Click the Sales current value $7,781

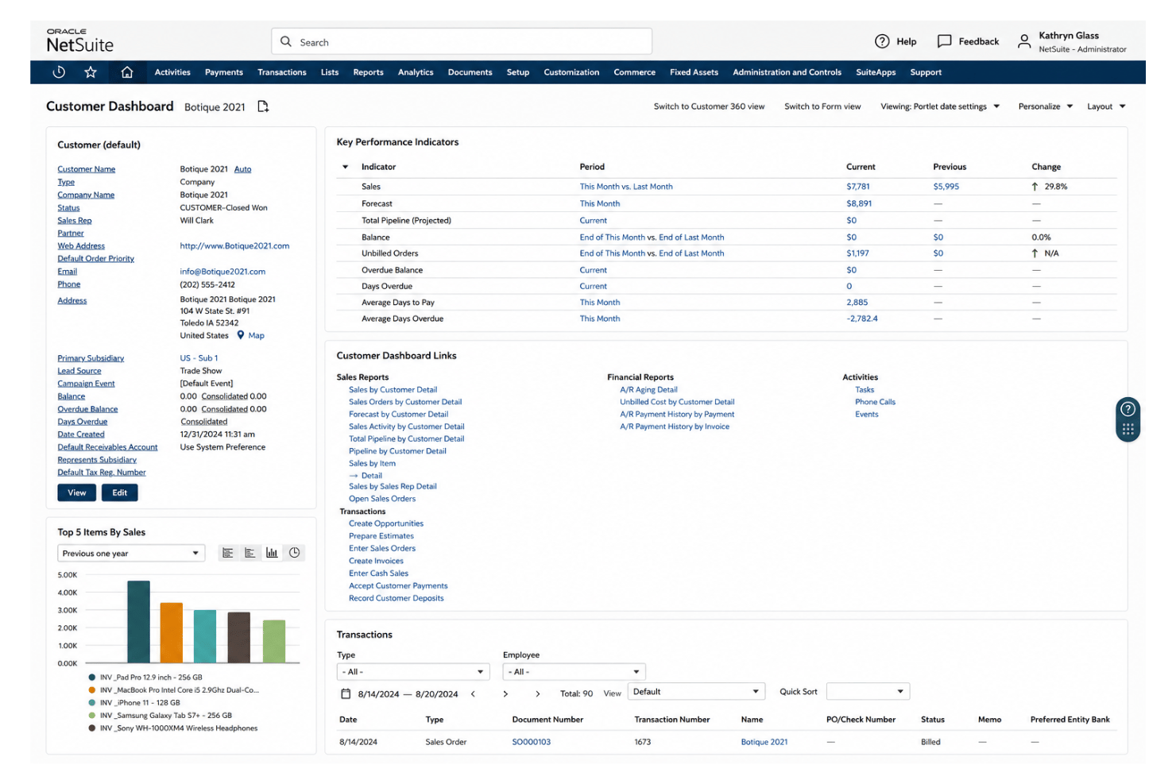click(858, 187)
